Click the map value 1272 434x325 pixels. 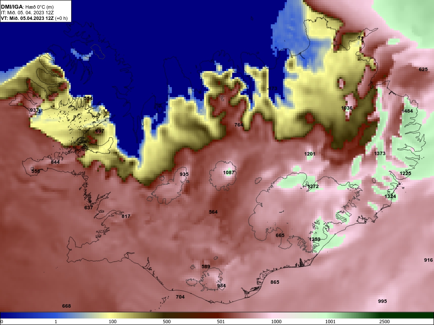click(x=313, y=186)
